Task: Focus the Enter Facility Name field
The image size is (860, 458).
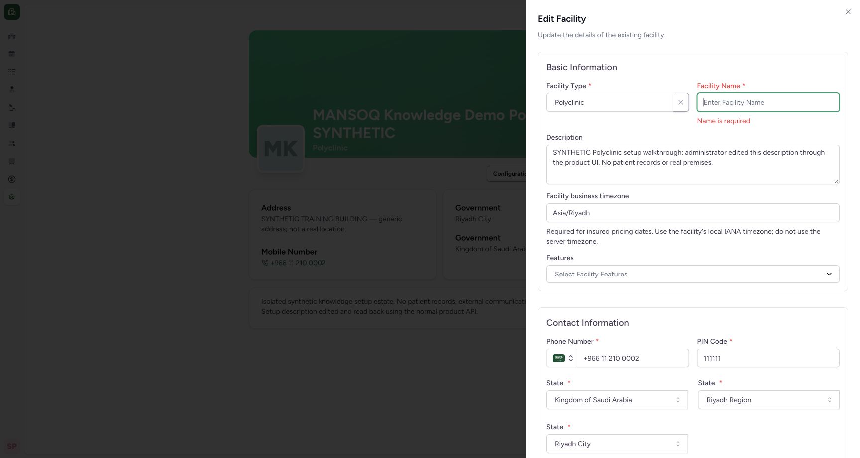Action: [768, 102]
